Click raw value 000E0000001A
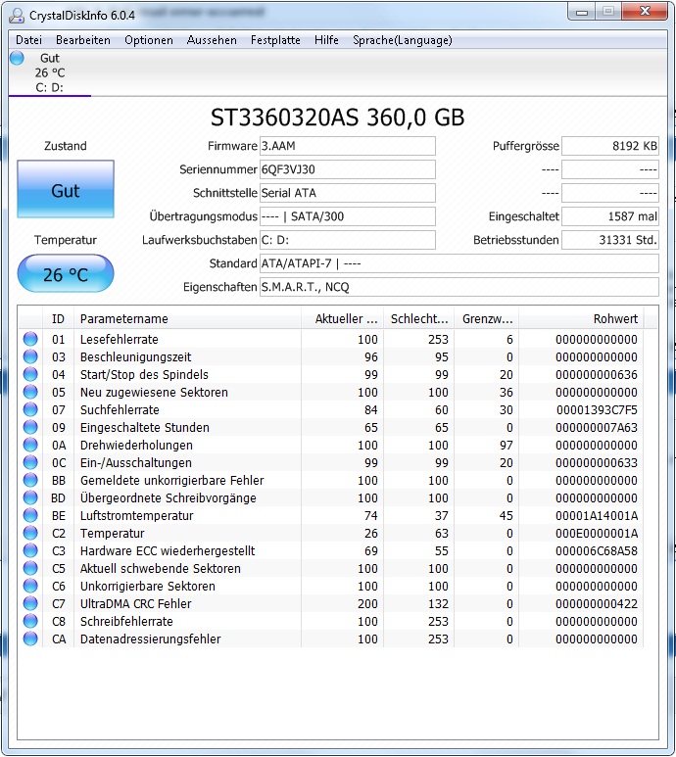This screenshot has width=676, height=757. 597,534
